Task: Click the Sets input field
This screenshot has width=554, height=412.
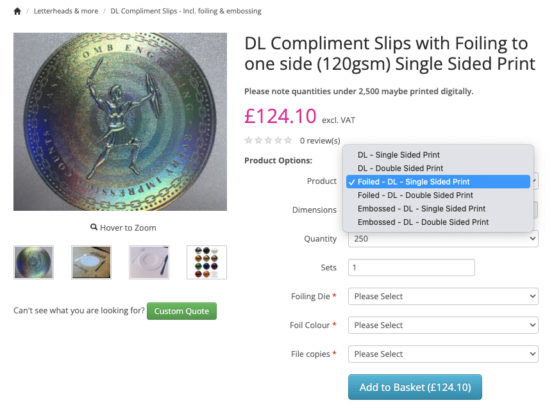Action: click(x=411, y=268)
